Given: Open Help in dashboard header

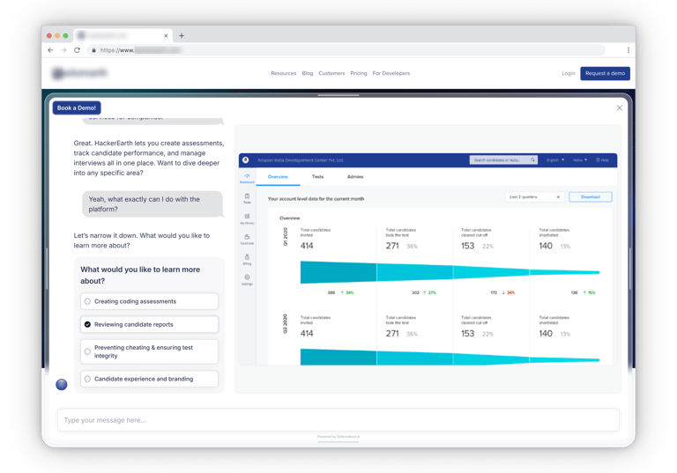Looking at the screenshot, I should [x=602, y=160].
